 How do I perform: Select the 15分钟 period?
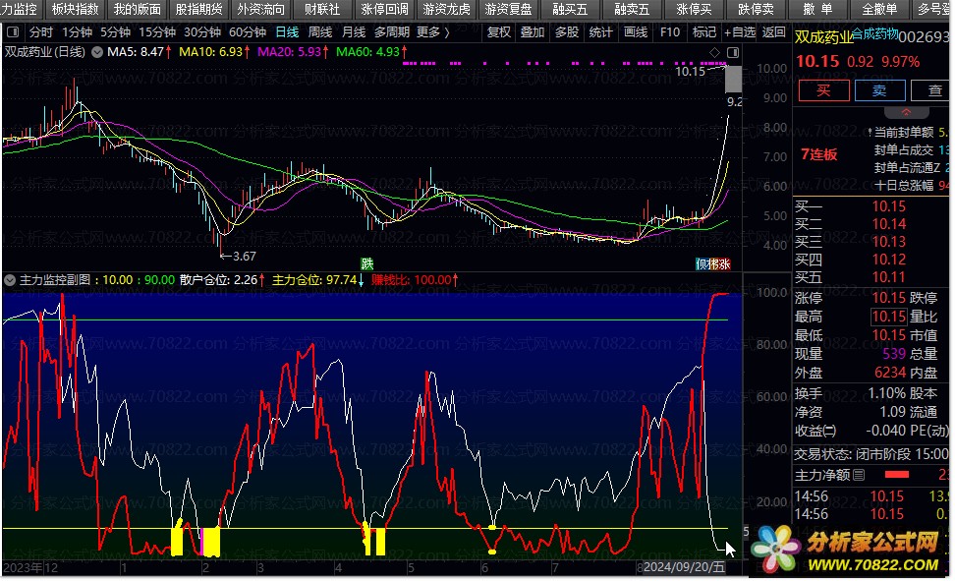point(158,32)
